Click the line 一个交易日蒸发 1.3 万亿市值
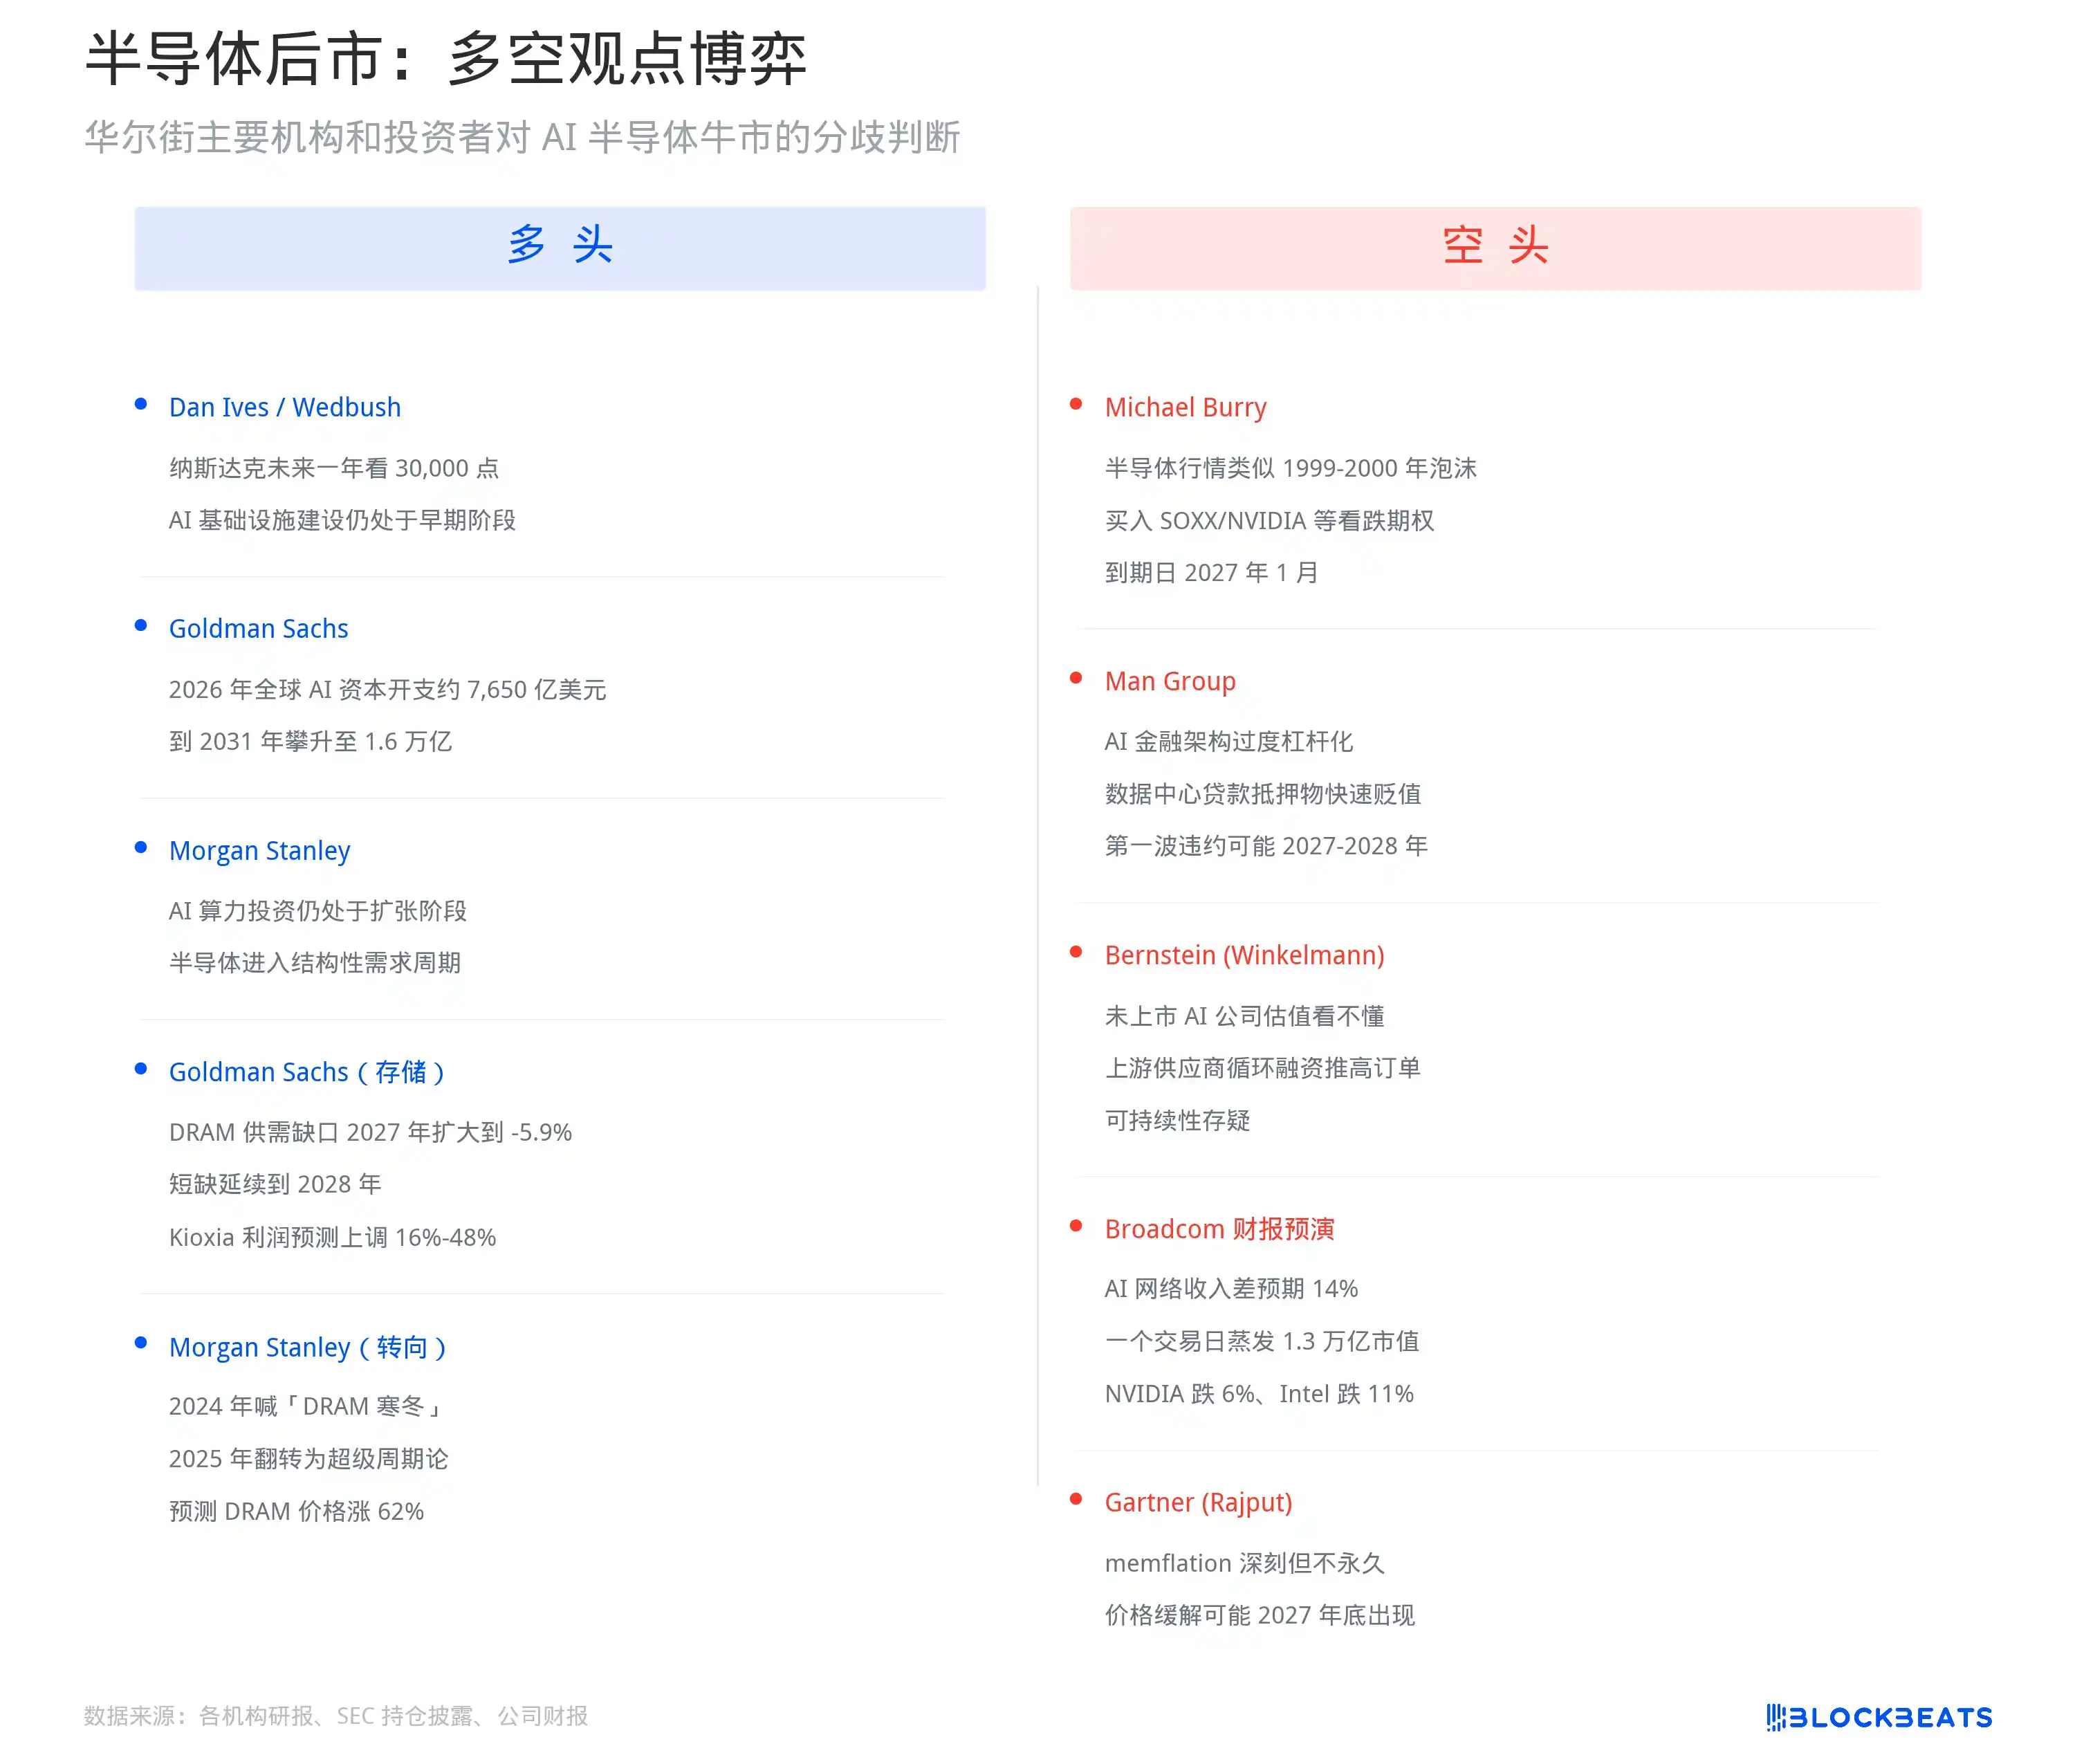This screenshot has width=2075, height=1764. (x=1261, y=1341)
